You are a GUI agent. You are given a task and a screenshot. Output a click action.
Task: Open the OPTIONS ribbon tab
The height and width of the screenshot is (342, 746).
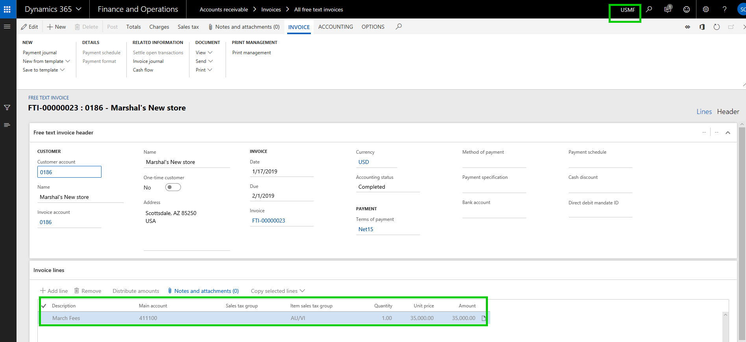click(373, 27)
